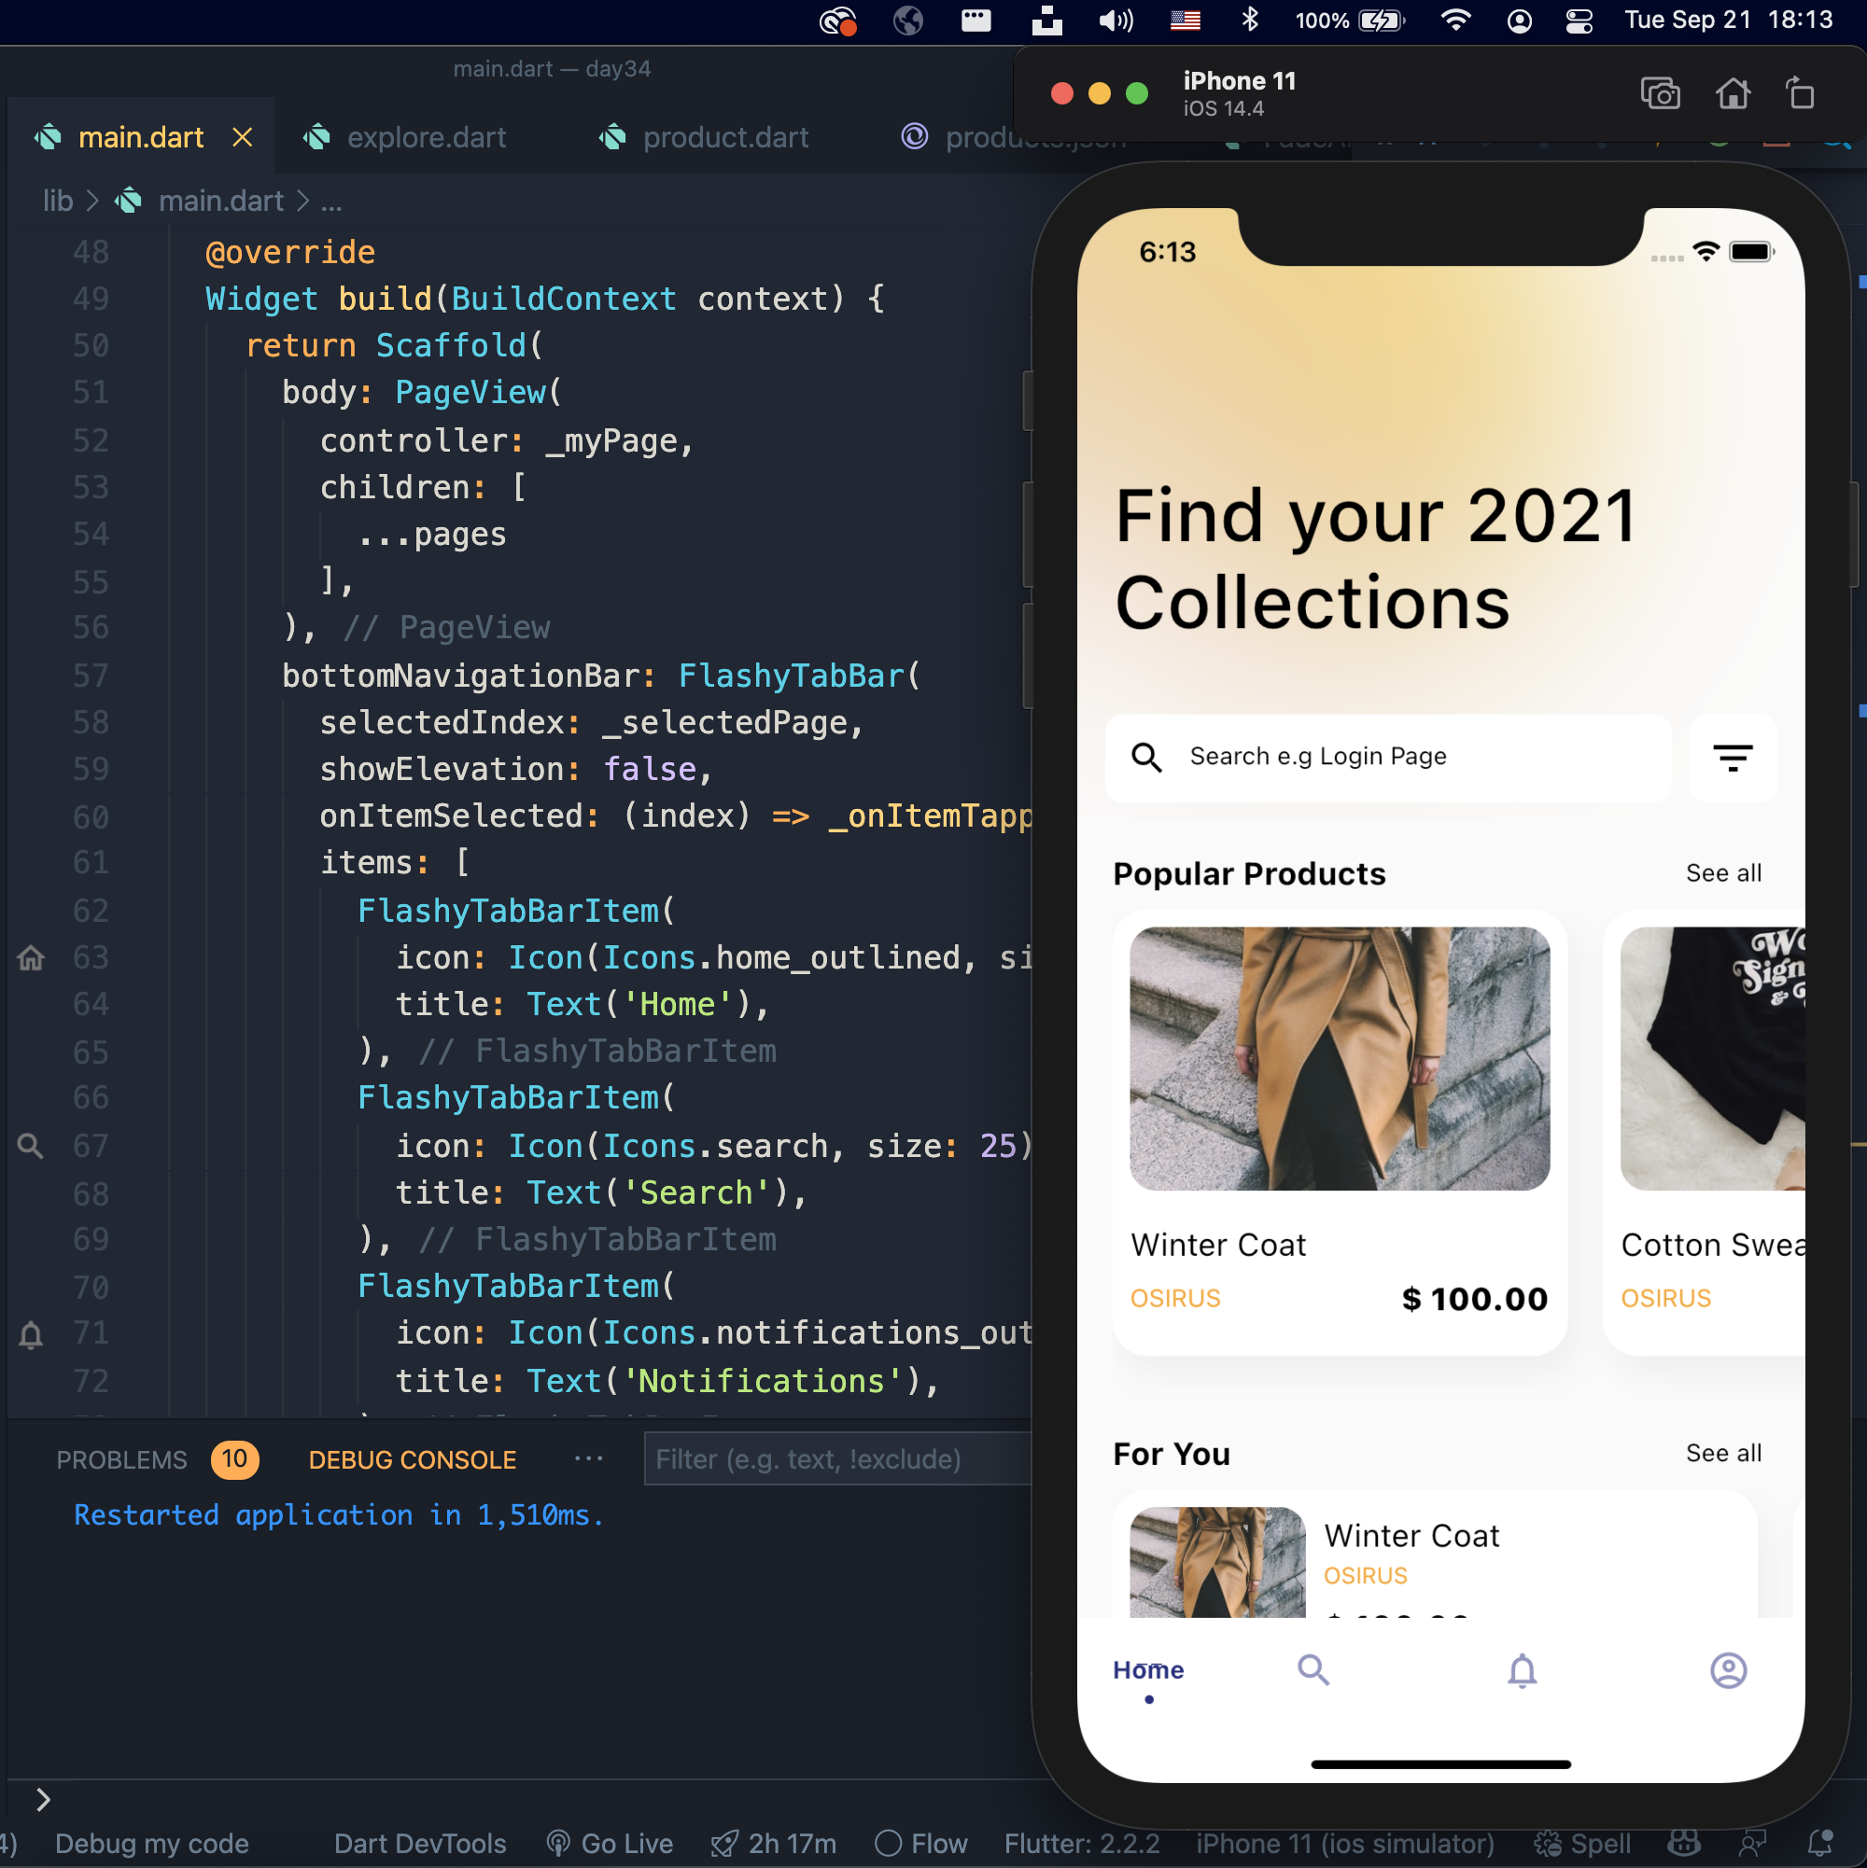Image resolution: width=1867 pixels, height=1868 pixels.
Task: Tap See all next to Popular Products
Action: [x=1723, y=873]
